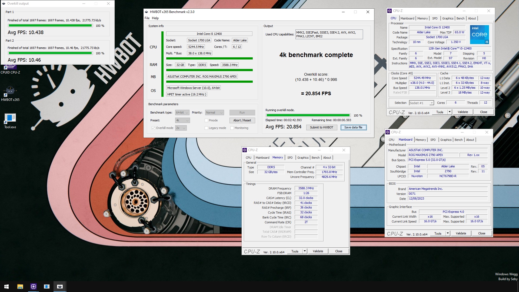Click Validate in CPU-Z Mainboard window

coord(461,233)
